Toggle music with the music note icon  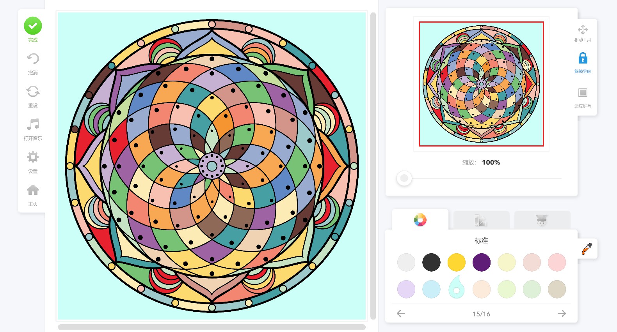(x=33, y=124)
